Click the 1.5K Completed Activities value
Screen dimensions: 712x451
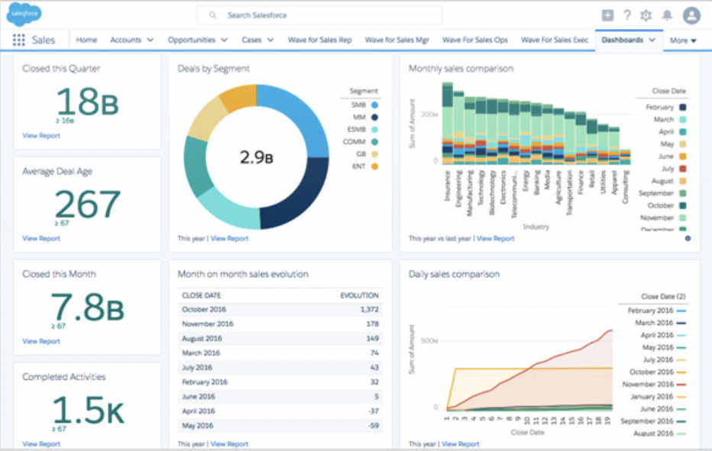[88, 410]
